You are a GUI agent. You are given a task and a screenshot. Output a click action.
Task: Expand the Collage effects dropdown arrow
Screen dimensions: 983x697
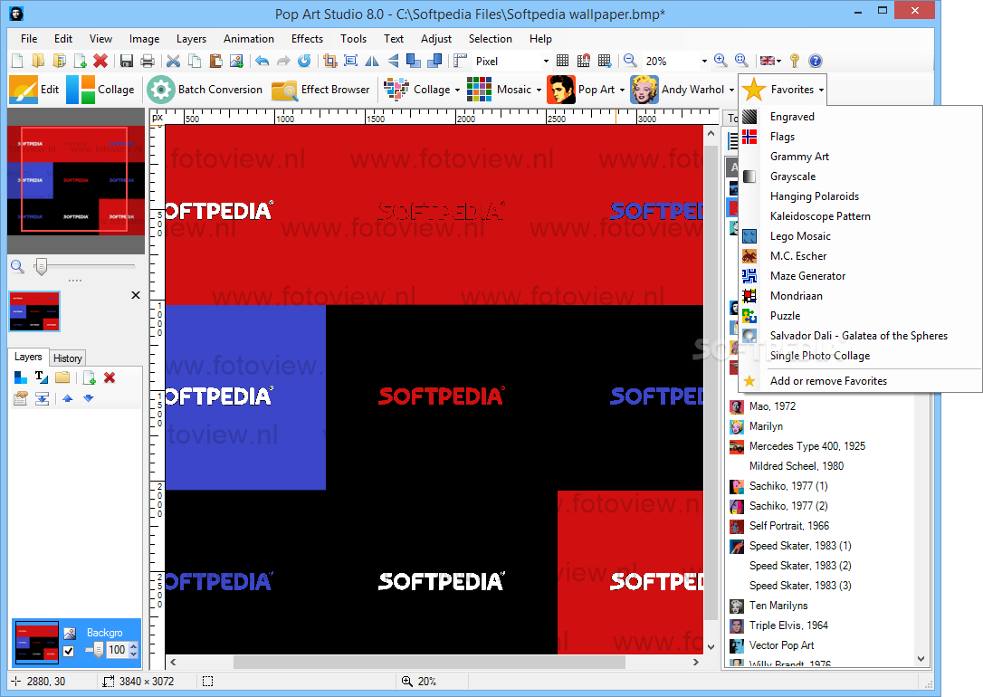coord(457,90)
